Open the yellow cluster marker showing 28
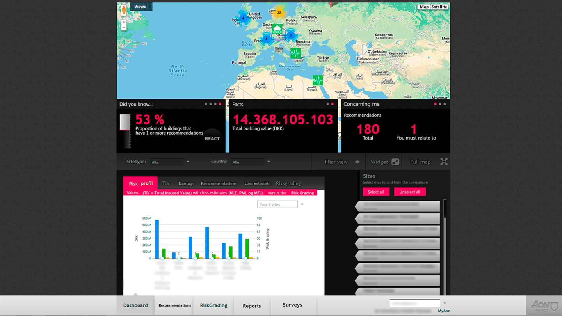Image resolution: width=562 pixels, height=316 pixels. (x=279, y=13)
